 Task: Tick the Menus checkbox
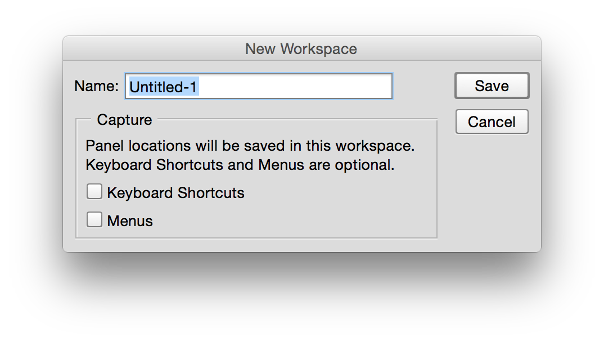pyautogui.click(x=94, y=220)
